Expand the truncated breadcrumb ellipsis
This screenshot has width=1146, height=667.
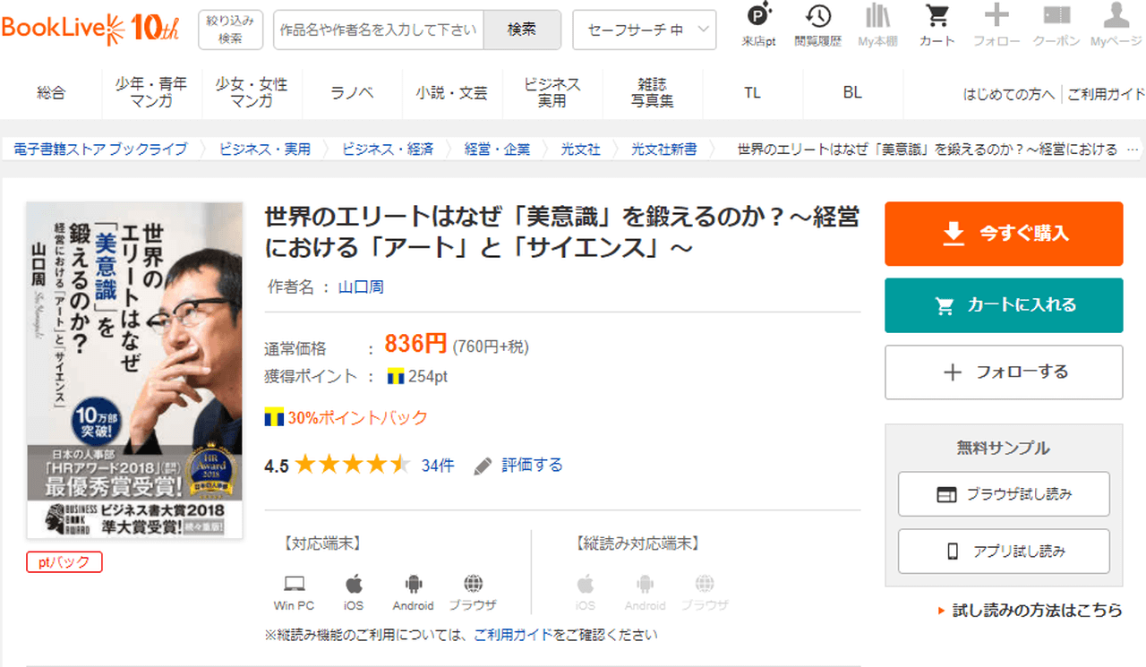click(1132, 150)
